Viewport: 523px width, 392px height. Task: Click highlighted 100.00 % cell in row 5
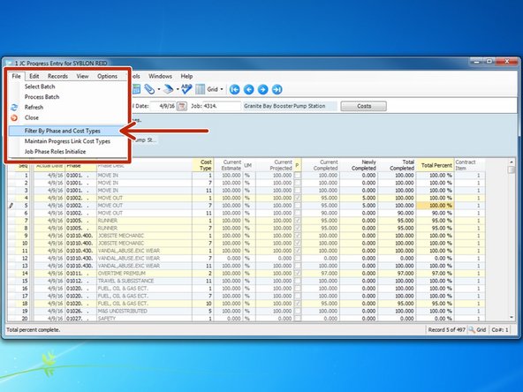pos(436,206)
